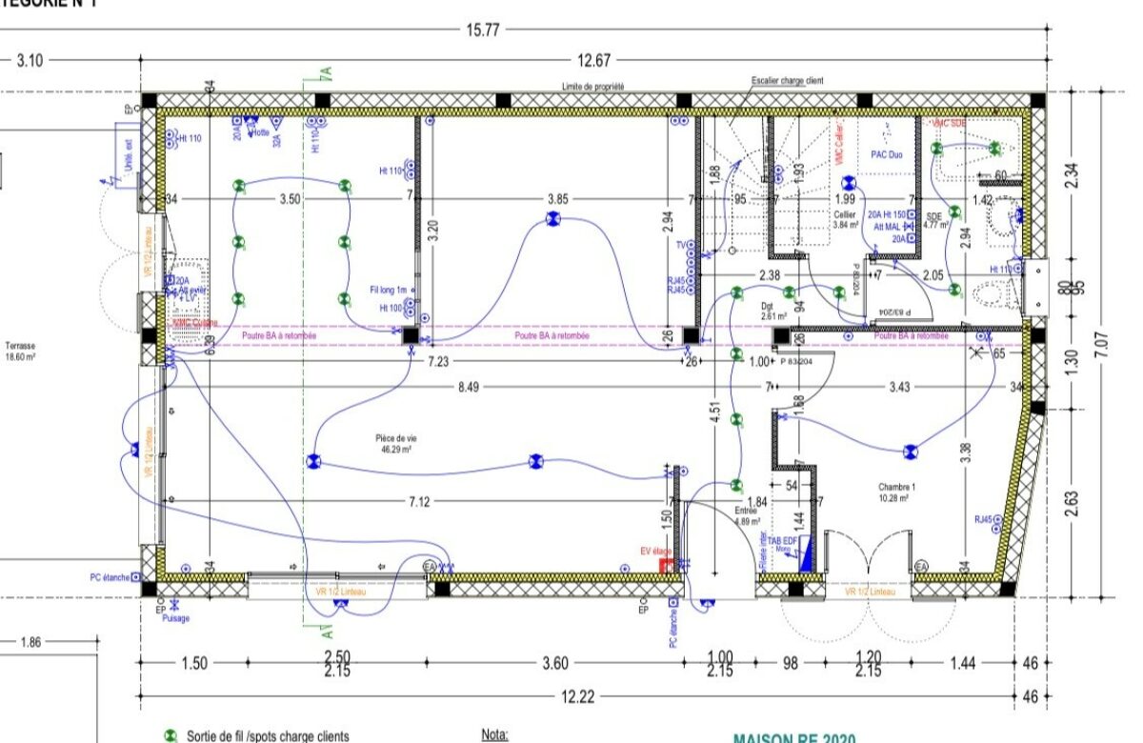Select the RJ45 socket in Chambre 1

984,520
